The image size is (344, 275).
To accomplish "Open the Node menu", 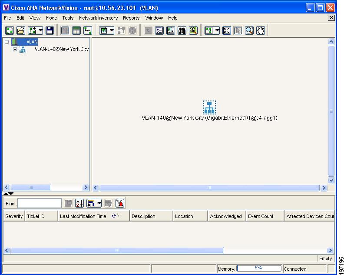I will [52, 18].
